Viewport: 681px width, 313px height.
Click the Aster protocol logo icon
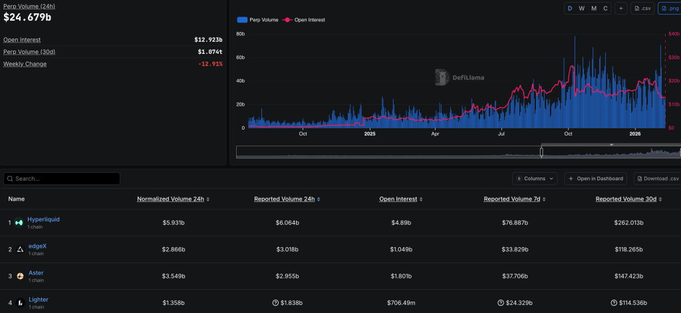coord(20,276)
